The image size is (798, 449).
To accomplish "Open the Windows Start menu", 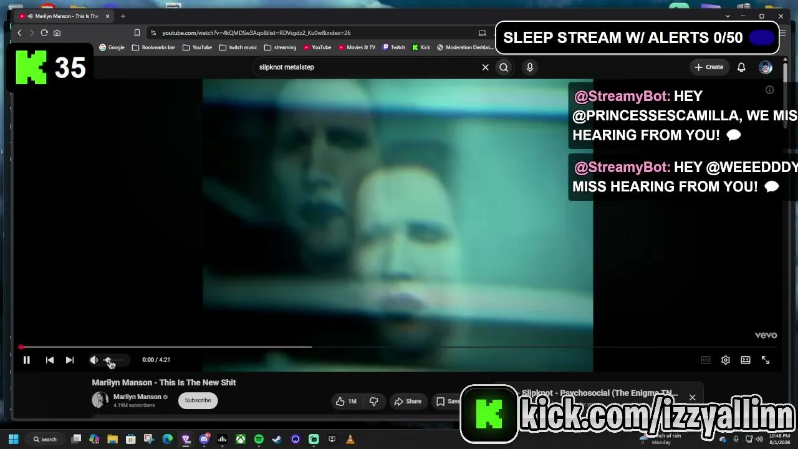I will pyautogui.click(x=14, y=439).
